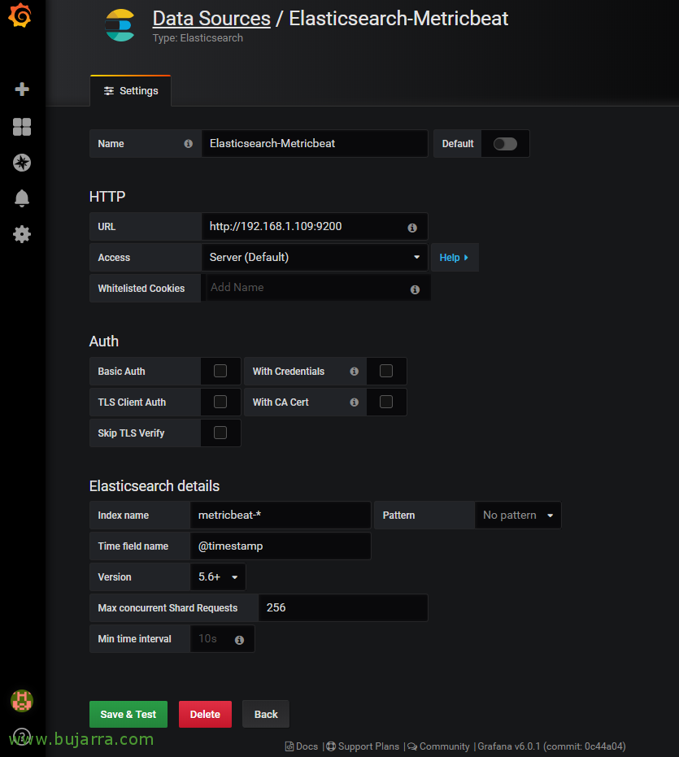Show the Name field info tooltip

(189, 144)
